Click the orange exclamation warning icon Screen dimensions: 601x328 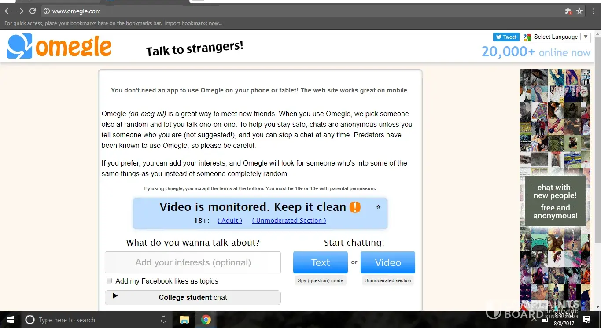[x=355, y=207]
